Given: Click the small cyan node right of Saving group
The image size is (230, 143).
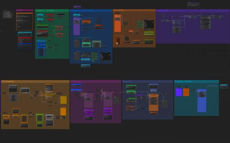Looking at the screenshot, I should pos(224,86).
